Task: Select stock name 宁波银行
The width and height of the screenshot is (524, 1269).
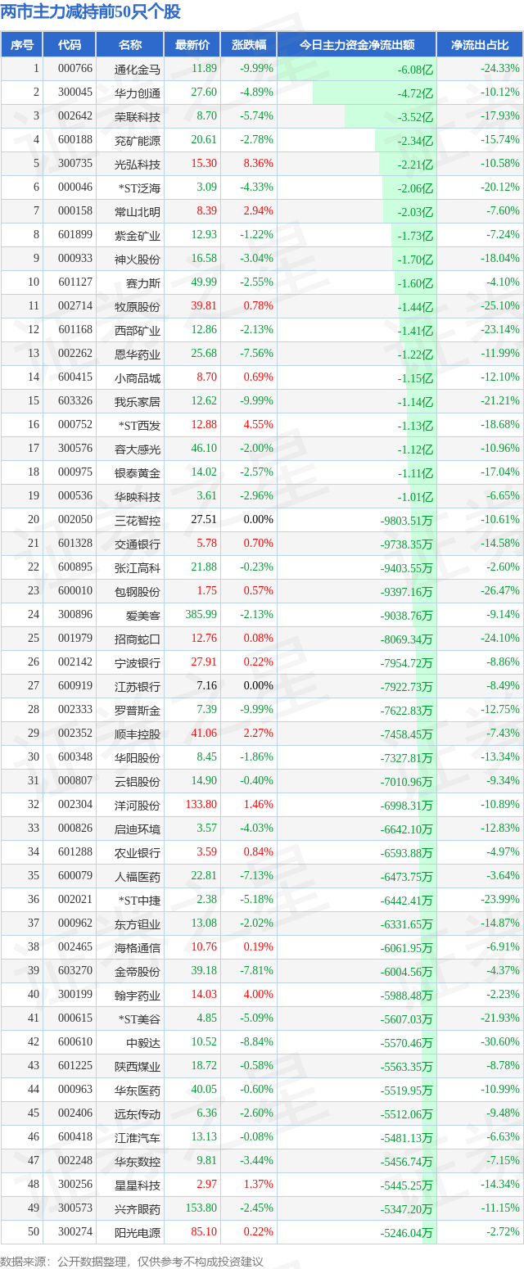Action: point(138,663)
